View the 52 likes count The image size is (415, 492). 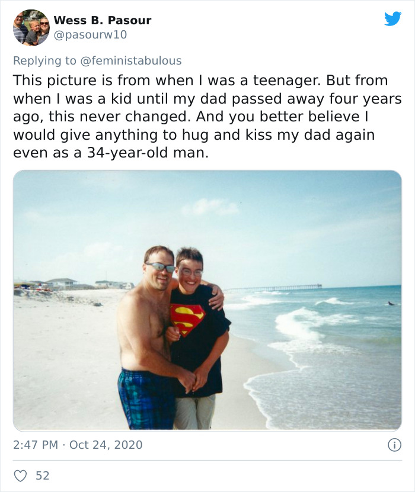(x=43, y=475)
